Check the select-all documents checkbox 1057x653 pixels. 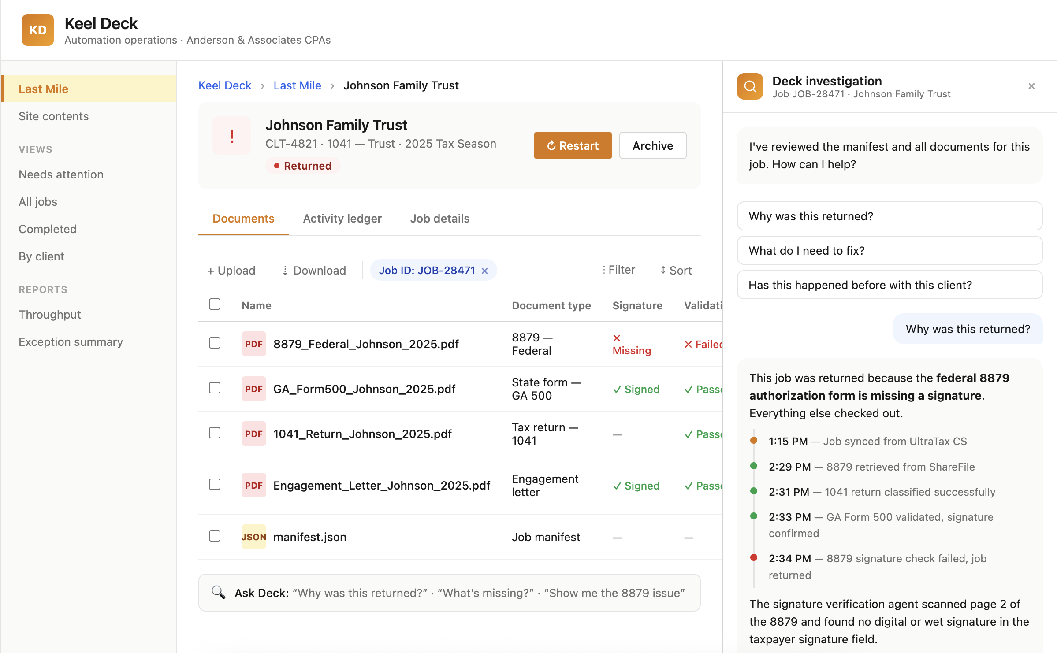coord(215,304)
